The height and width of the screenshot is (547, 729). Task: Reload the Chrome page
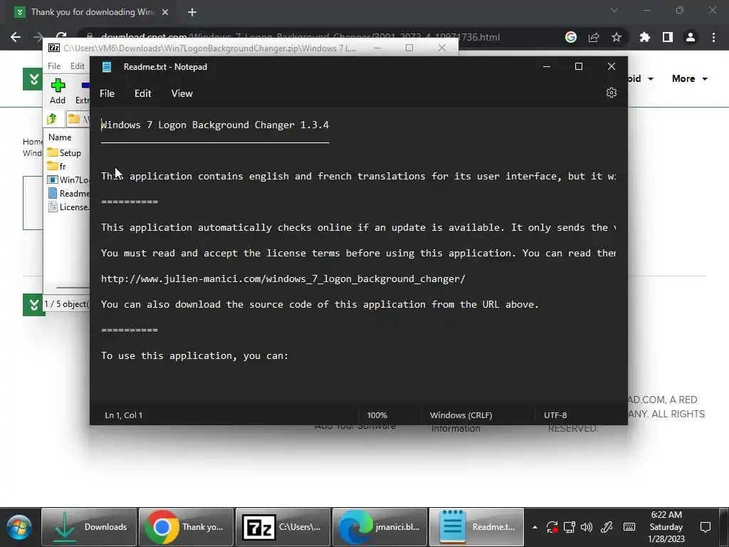[x=61, y=36]
